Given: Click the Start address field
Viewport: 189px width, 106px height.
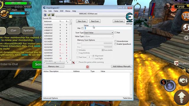Looking at the screenshot, I should [97, 43].
